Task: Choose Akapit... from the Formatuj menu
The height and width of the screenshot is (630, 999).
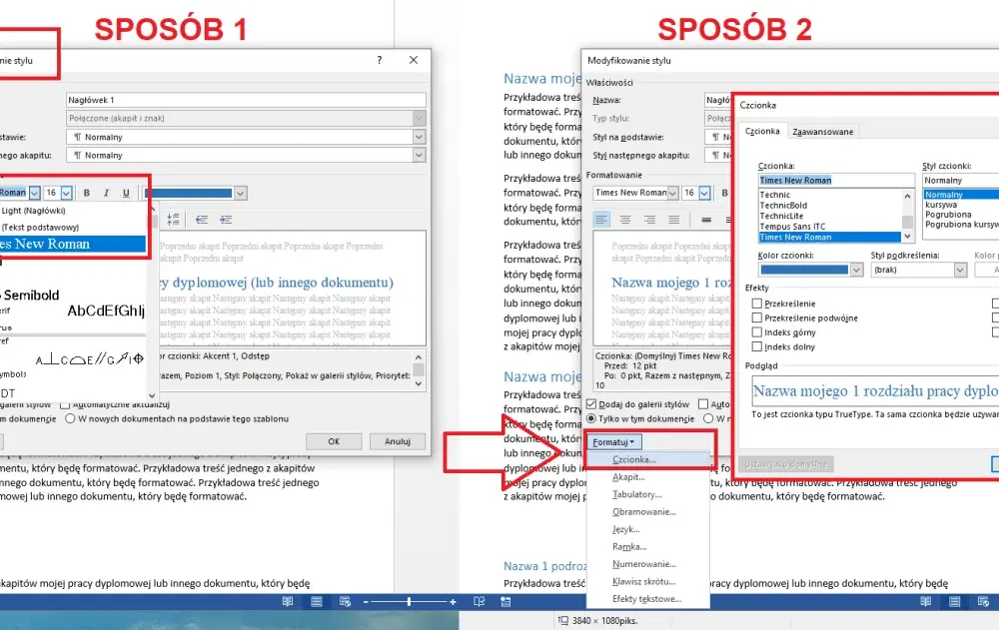Action: [628, 477]
